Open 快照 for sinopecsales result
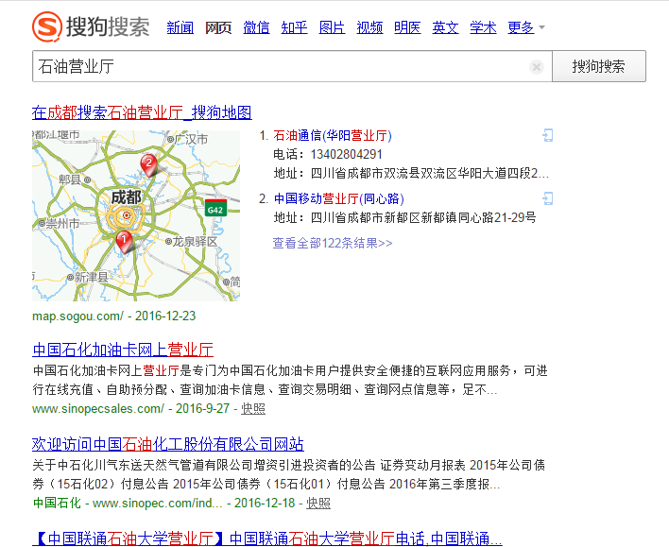 (253, 409)
